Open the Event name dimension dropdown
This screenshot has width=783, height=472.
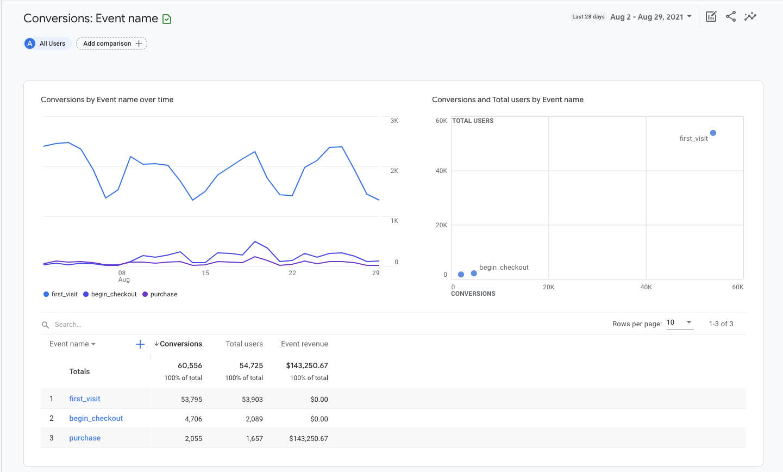click(x=72, y=344)
